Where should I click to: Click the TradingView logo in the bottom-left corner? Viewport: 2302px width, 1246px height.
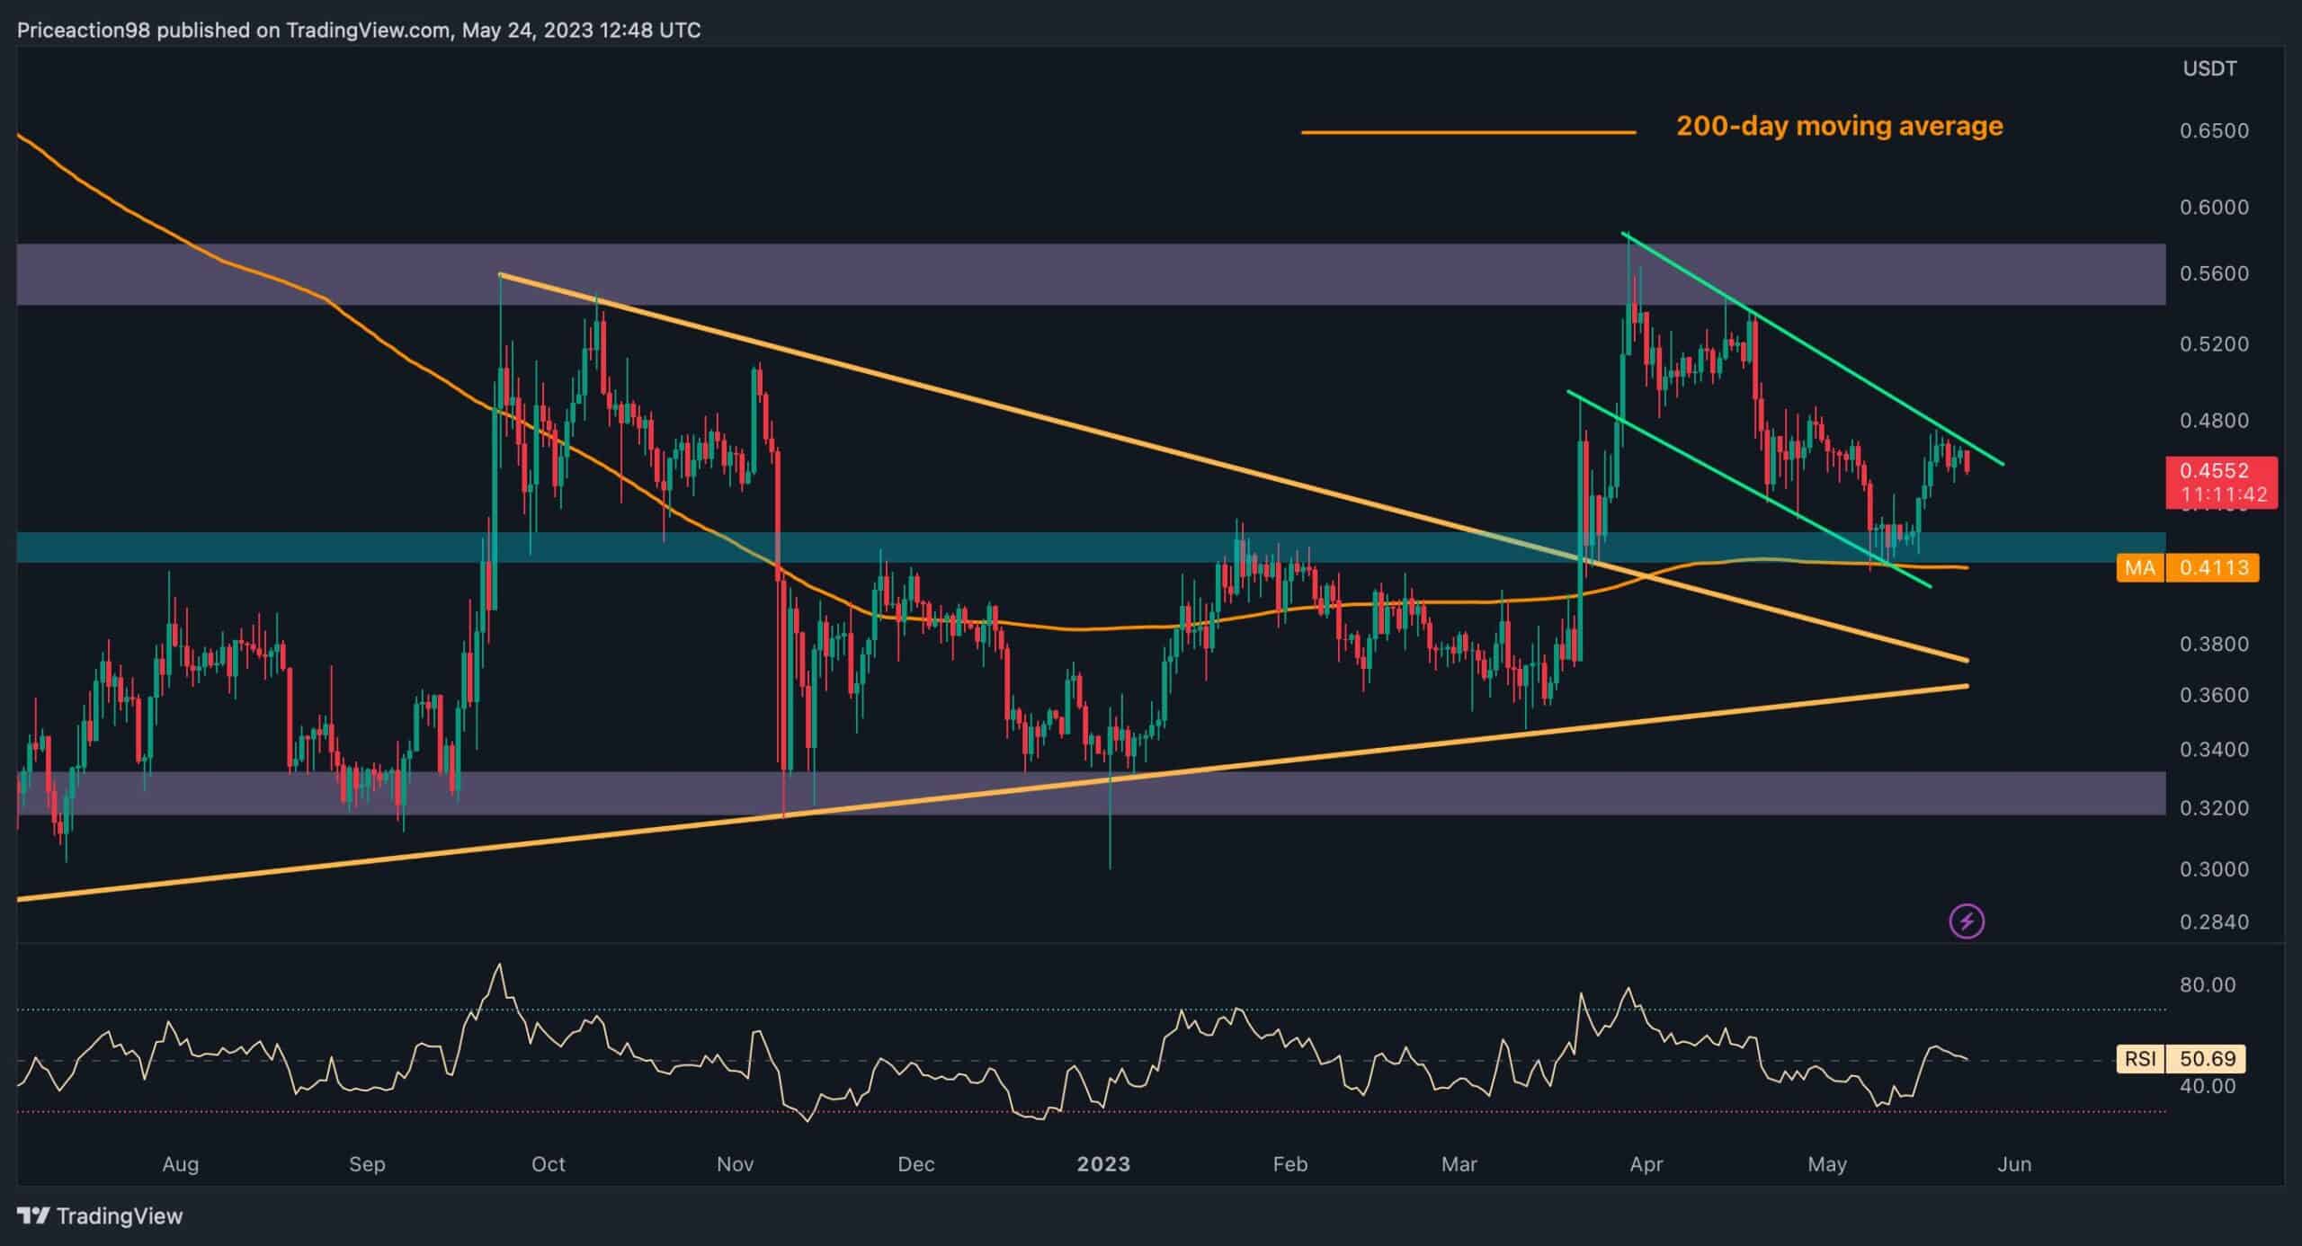coord(99,1215)
